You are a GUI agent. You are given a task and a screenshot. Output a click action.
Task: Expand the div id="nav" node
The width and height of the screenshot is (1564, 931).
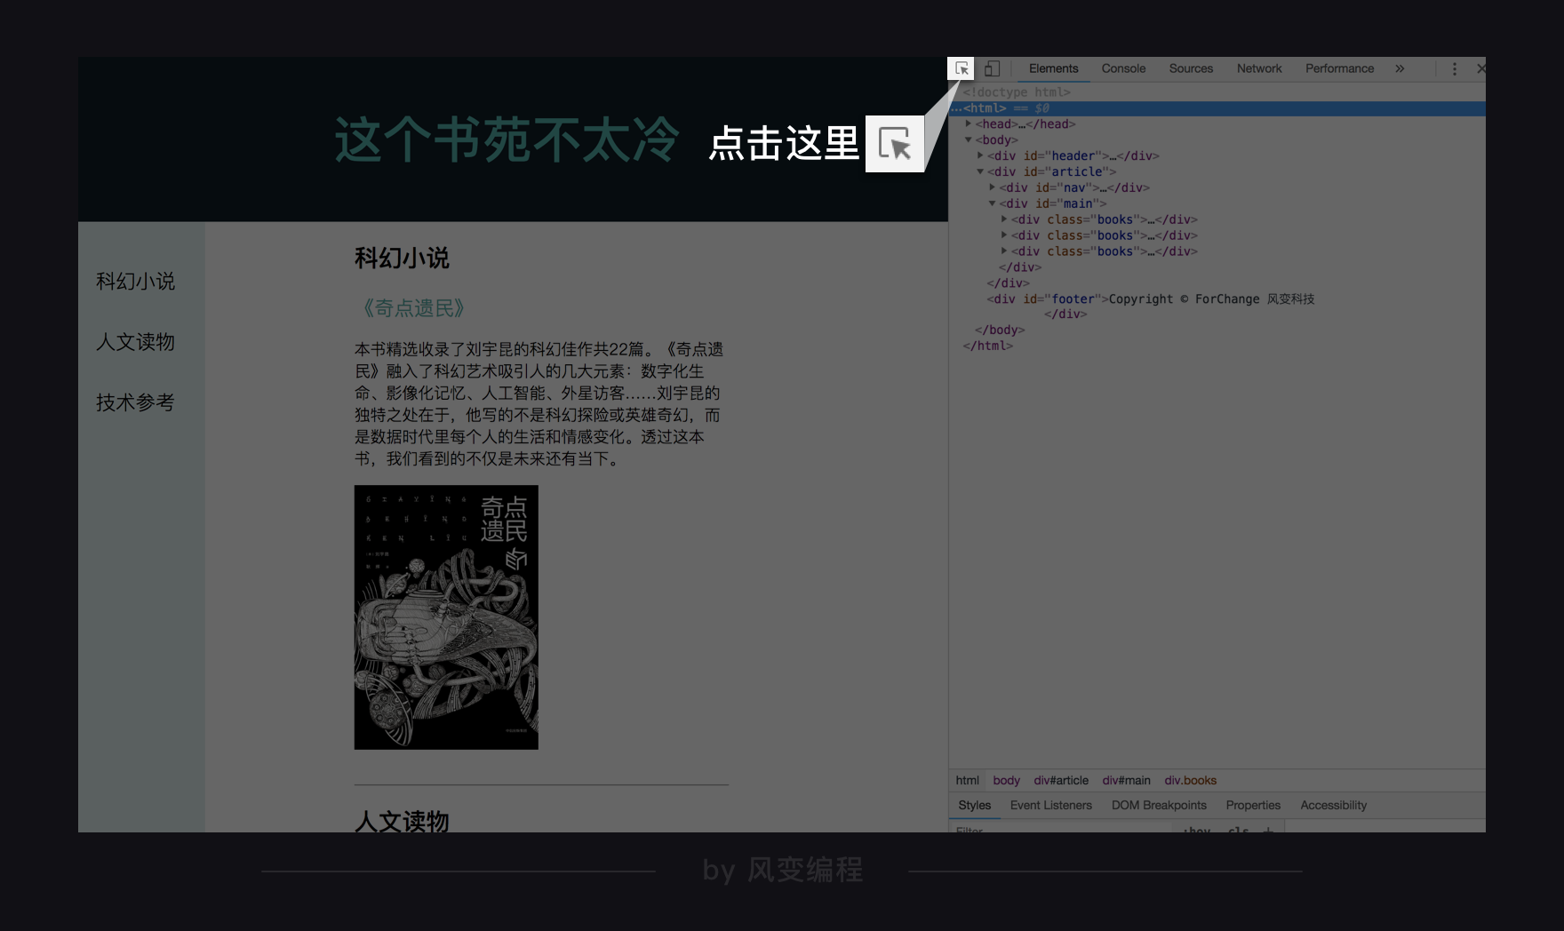tap(992, 187)
